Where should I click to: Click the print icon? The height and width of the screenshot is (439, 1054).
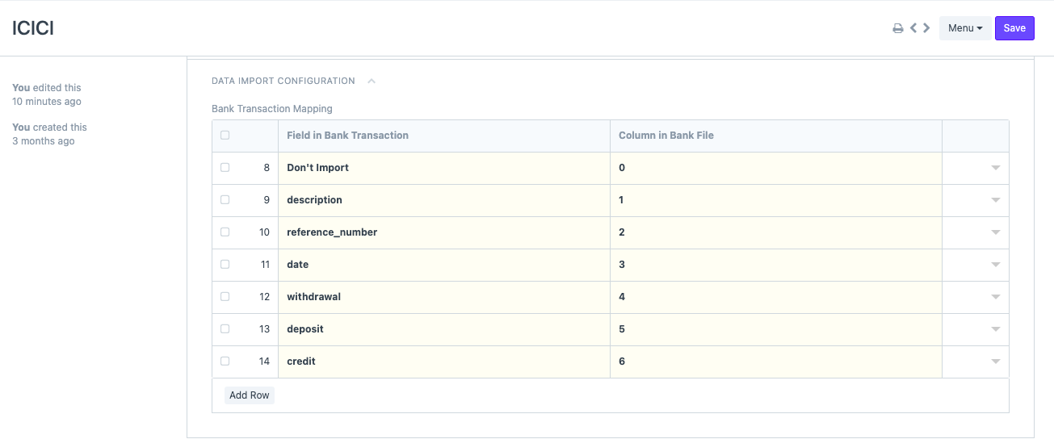tap(897, 28)
